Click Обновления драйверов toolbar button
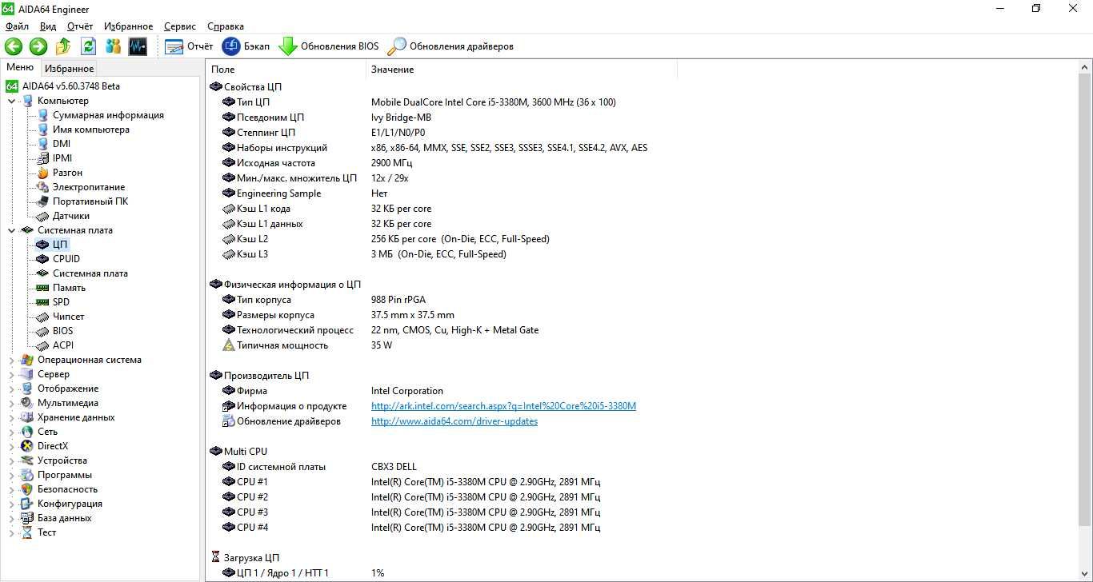The height and width of the screenshot is (582, 1093). pyautogui.click(x=450, y=46)
